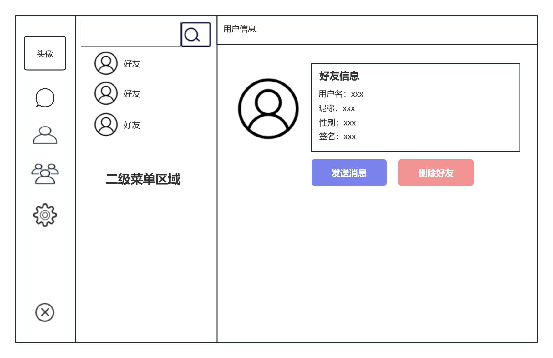553x358 pixels.
Task: Click the 删除好友 button
Action: [x=436, y=172]
